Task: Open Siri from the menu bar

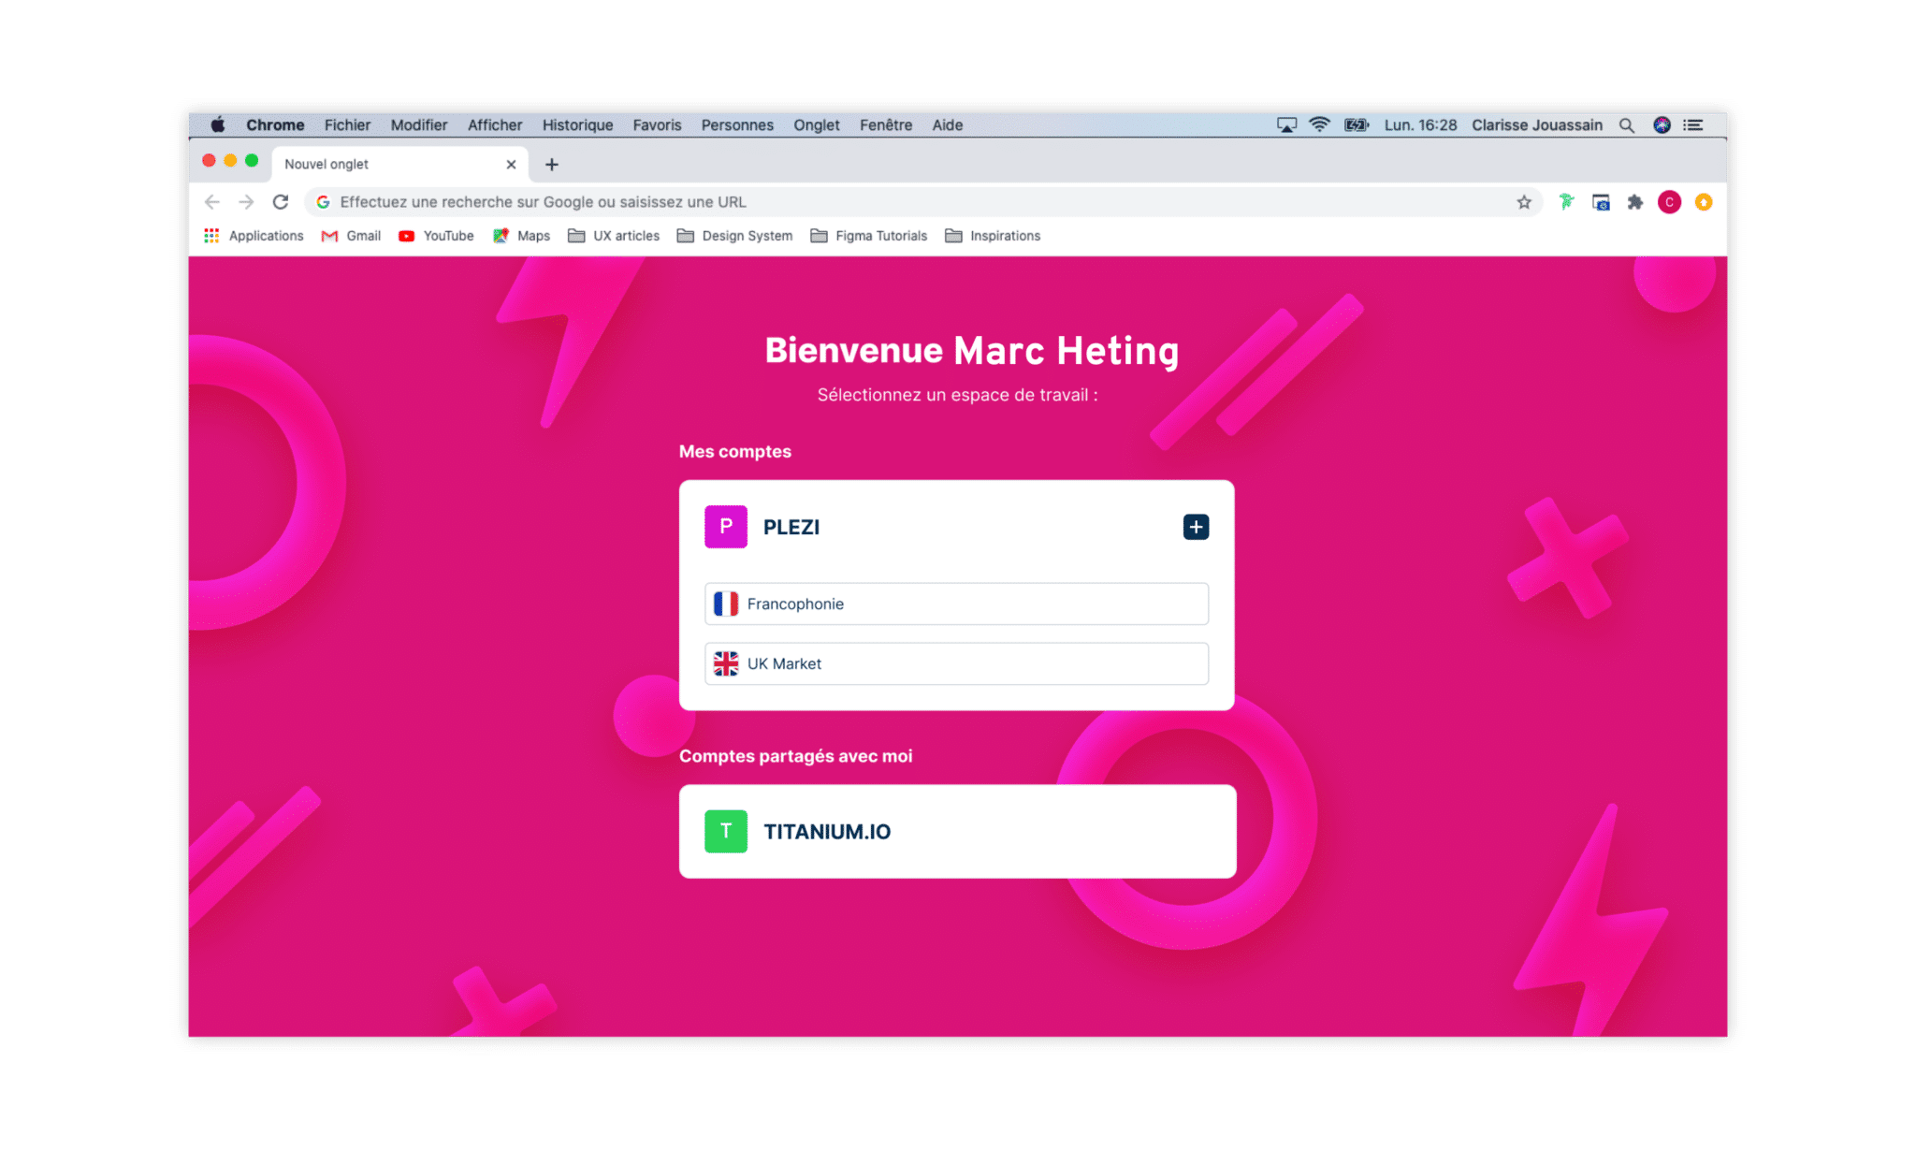Action: pyautogui.click(x=1662, y=124)
